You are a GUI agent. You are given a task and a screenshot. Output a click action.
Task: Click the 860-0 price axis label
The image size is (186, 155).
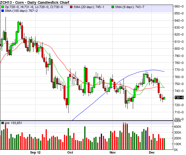[179, 6]
